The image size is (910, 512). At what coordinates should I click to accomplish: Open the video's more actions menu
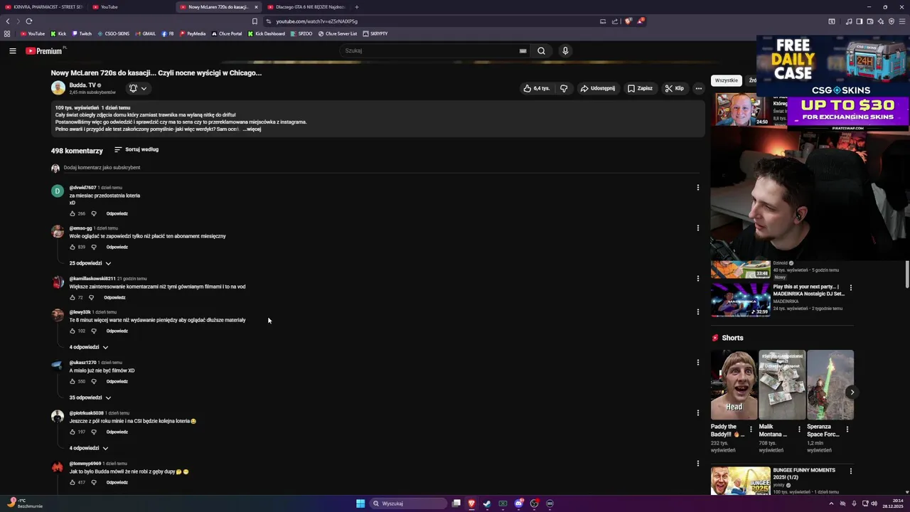(x=698, y=88)
